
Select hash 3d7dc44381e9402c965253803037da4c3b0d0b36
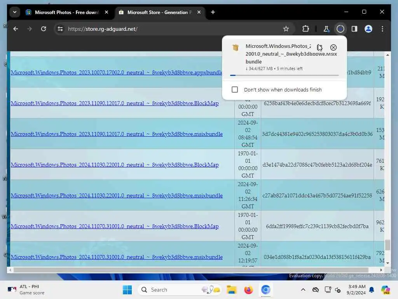pyautogui.click(x=317, y=134)
